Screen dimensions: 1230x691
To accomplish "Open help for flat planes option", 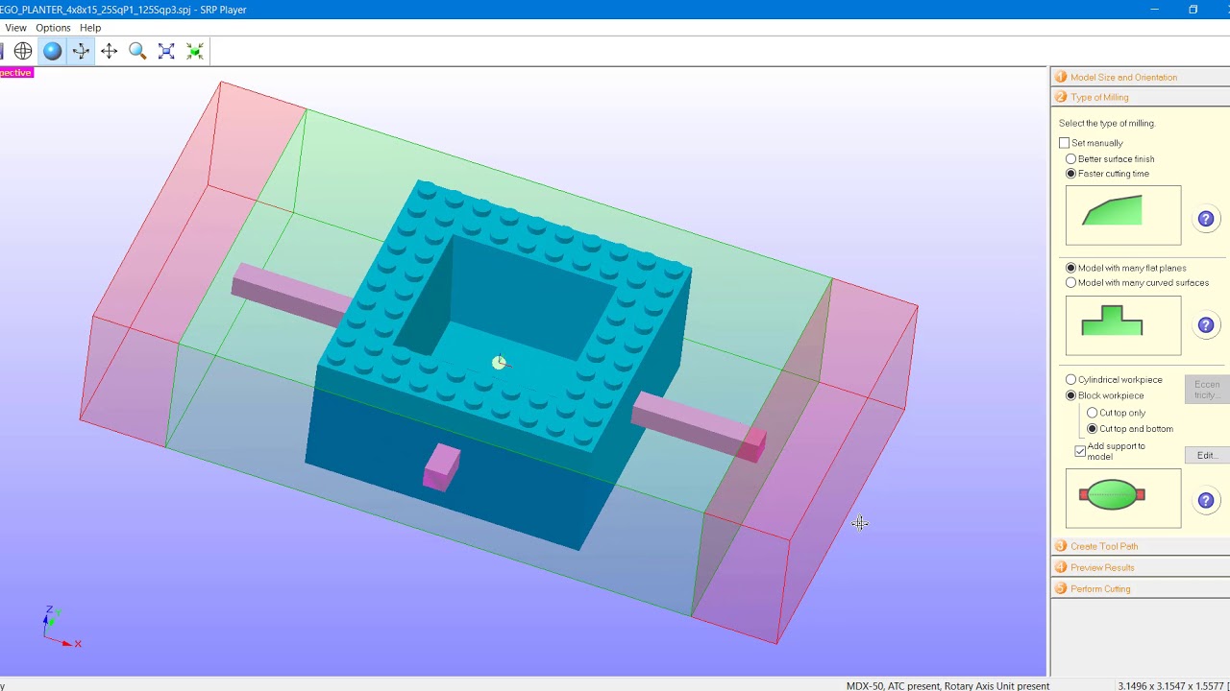I will coord(1206,325).
